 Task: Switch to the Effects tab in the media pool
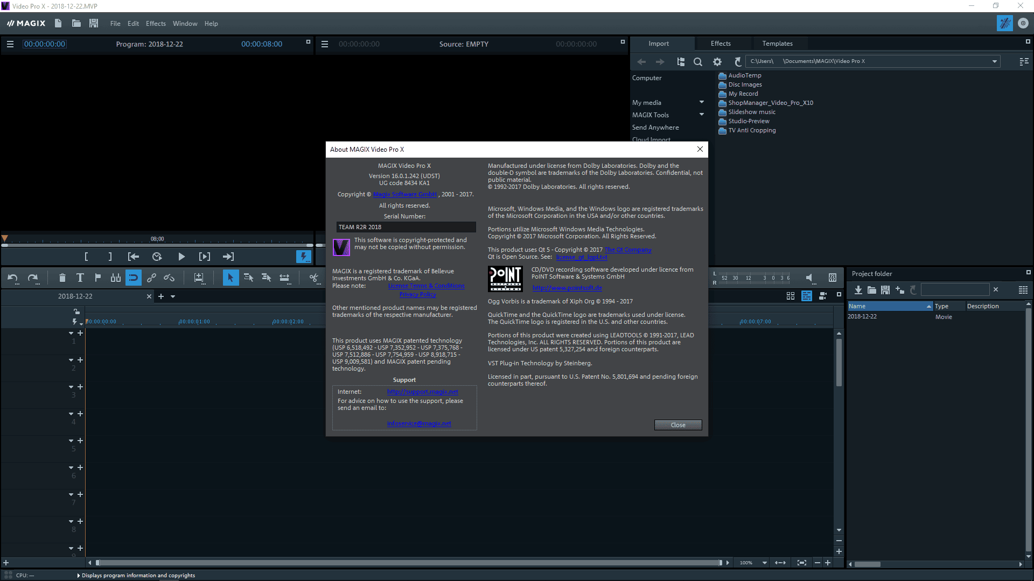(x=721, y=44)
